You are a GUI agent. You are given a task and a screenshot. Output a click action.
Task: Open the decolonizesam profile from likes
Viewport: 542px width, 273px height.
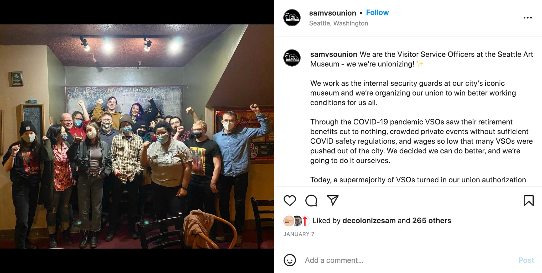369,221
